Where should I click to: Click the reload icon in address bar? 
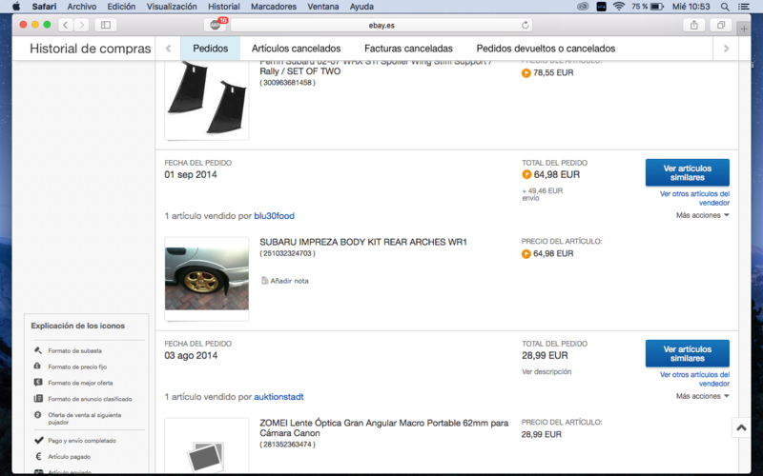[526, 25]
